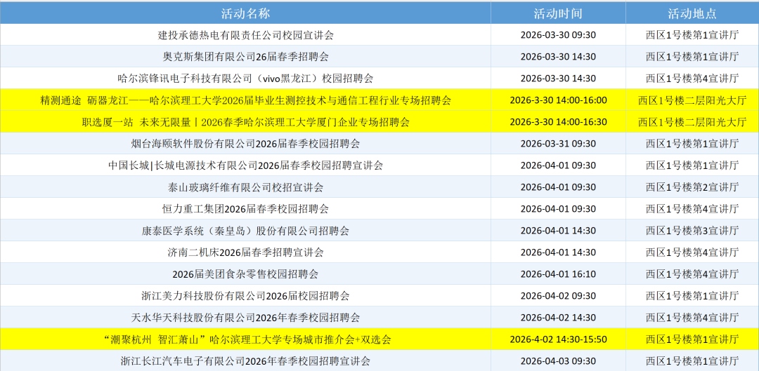Click time 2026-04-02 14:30 for 天水华天
Image resolution: width=759 pixels, height=371 pixels.
click(x=558, y=318)
